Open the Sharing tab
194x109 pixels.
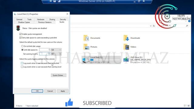pyautogui.click(x=52, y=19)
